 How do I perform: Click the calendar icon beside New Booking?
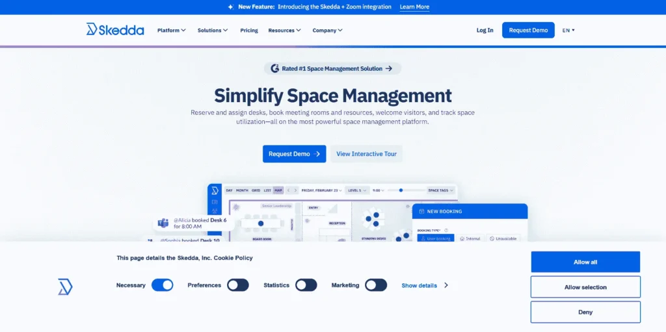(420, 211)
